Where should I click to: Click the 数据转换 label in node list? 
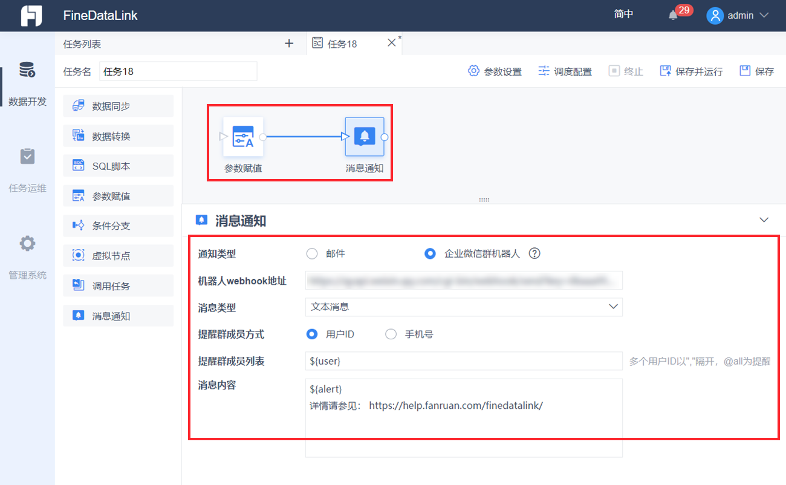click(111, 136)
